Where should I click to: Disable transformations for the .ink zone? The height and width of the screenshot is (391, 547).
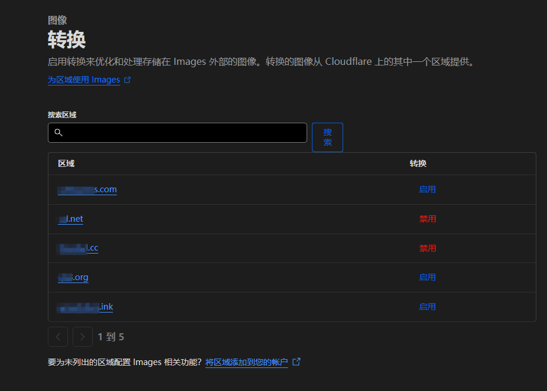[427, 307]
